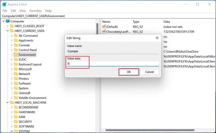Screen dimensions: 216x133
Task: Click the SAM folder icon
Action: [16, 117]
